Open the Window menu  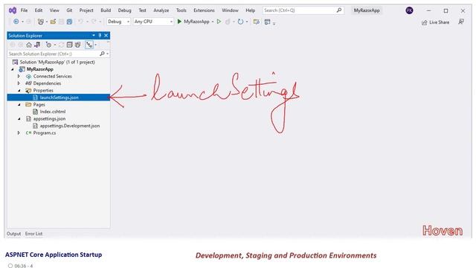tap(230, 10)
